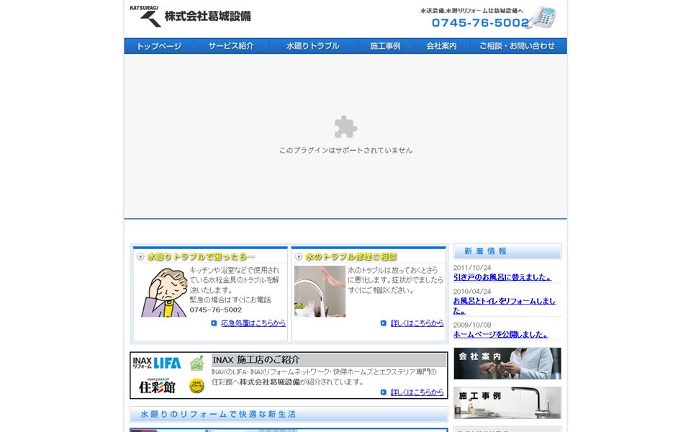Screen dimensions: 691x432
Task: Follow 詳しくはこちらから link in INAX box
Action: [x=417, y=392]
